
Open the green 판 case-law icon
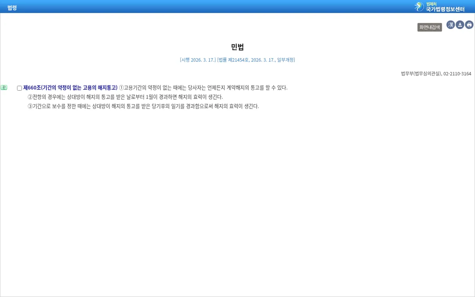(x=4, y=88)
